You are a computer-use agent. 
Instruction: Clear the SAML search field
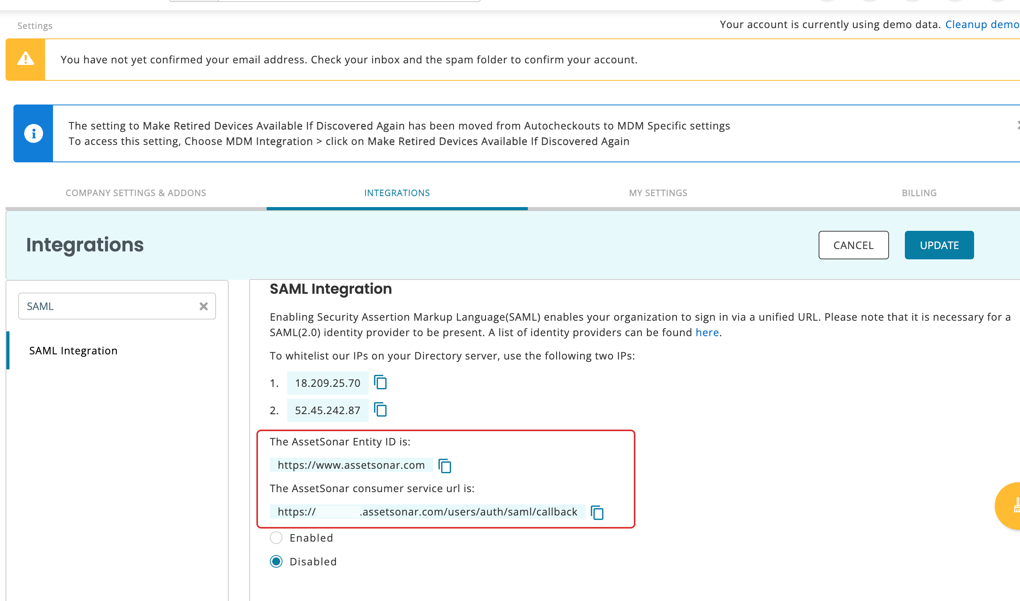click(x=204, y=306)
